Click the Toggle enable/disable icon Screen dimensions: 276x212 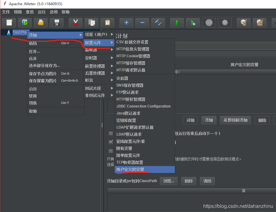tap(158, 23)
